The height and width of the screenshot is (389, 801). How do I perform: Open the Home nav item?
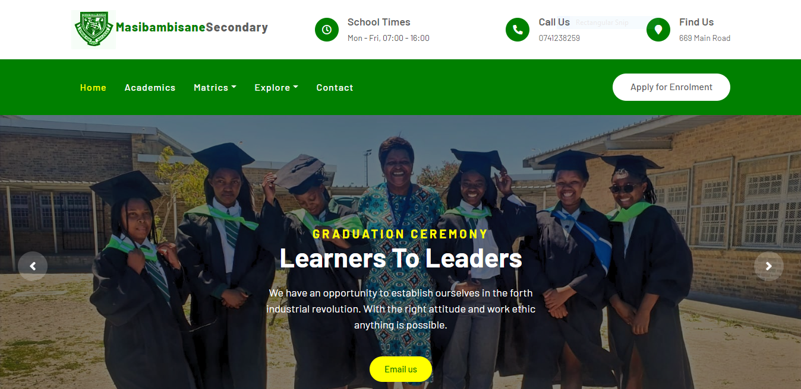[x=93, y=87]
